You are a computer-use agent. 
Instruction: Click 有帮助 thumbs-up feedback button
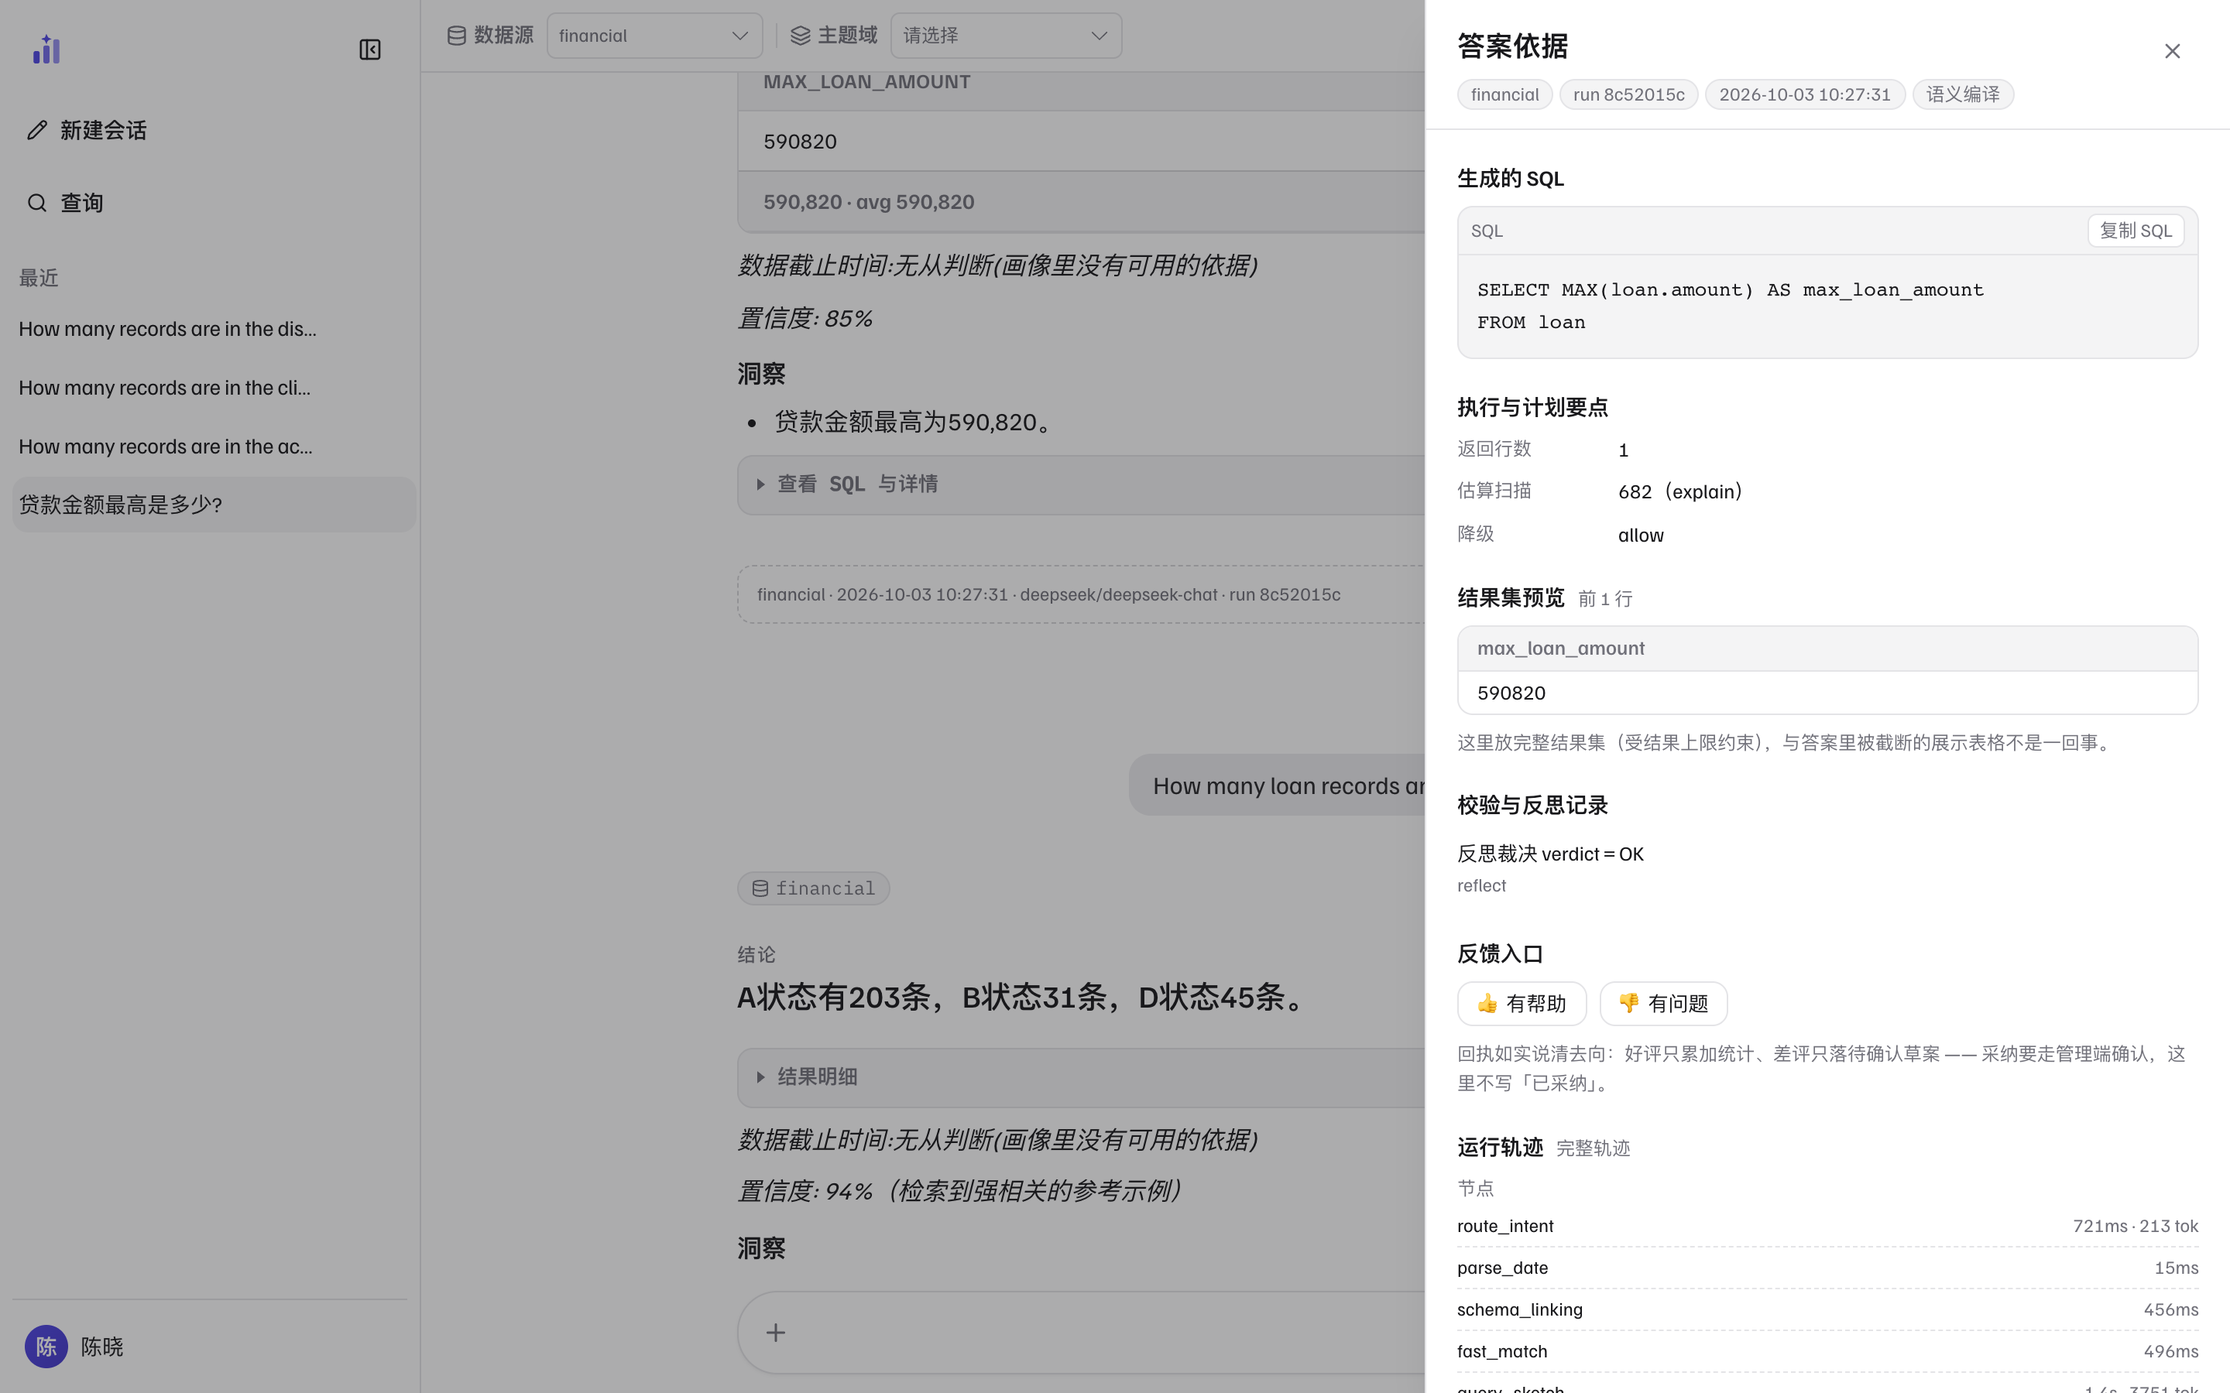click(1522, 1003)
